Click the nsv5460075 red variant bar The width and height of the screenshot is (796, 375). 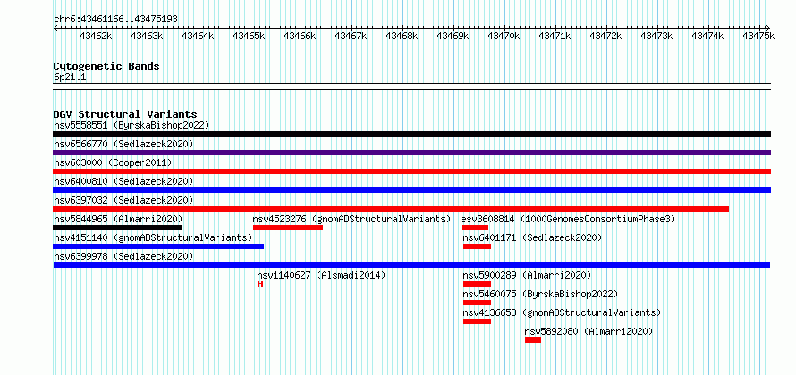[478, 303]
